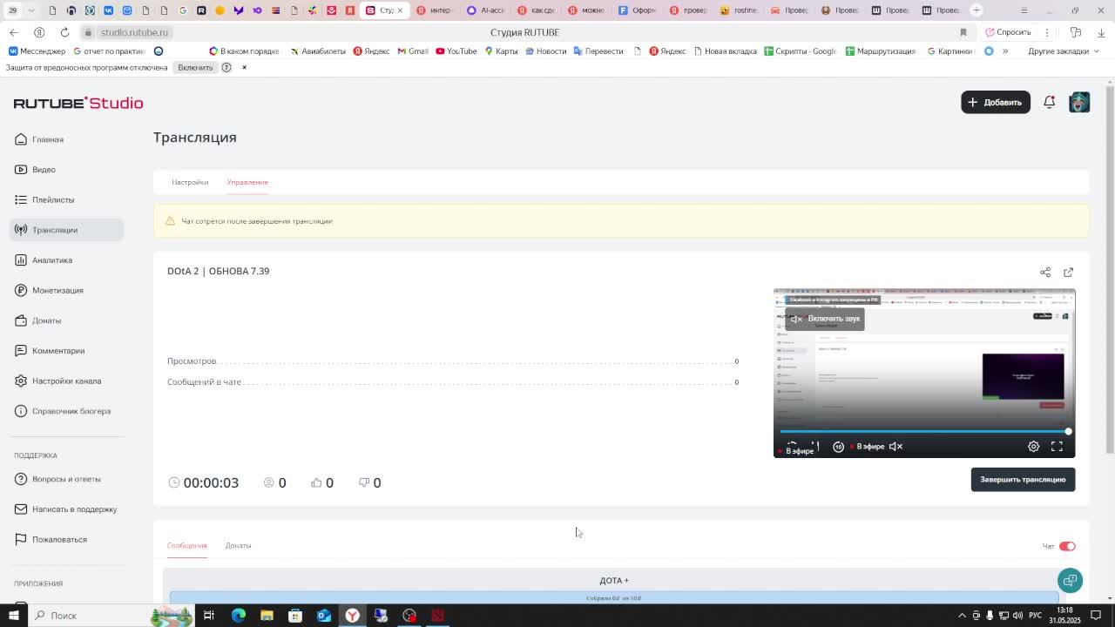1115x627 pixels.
Task: Enter fullscreen in the player
Action: coord(1057,447)
